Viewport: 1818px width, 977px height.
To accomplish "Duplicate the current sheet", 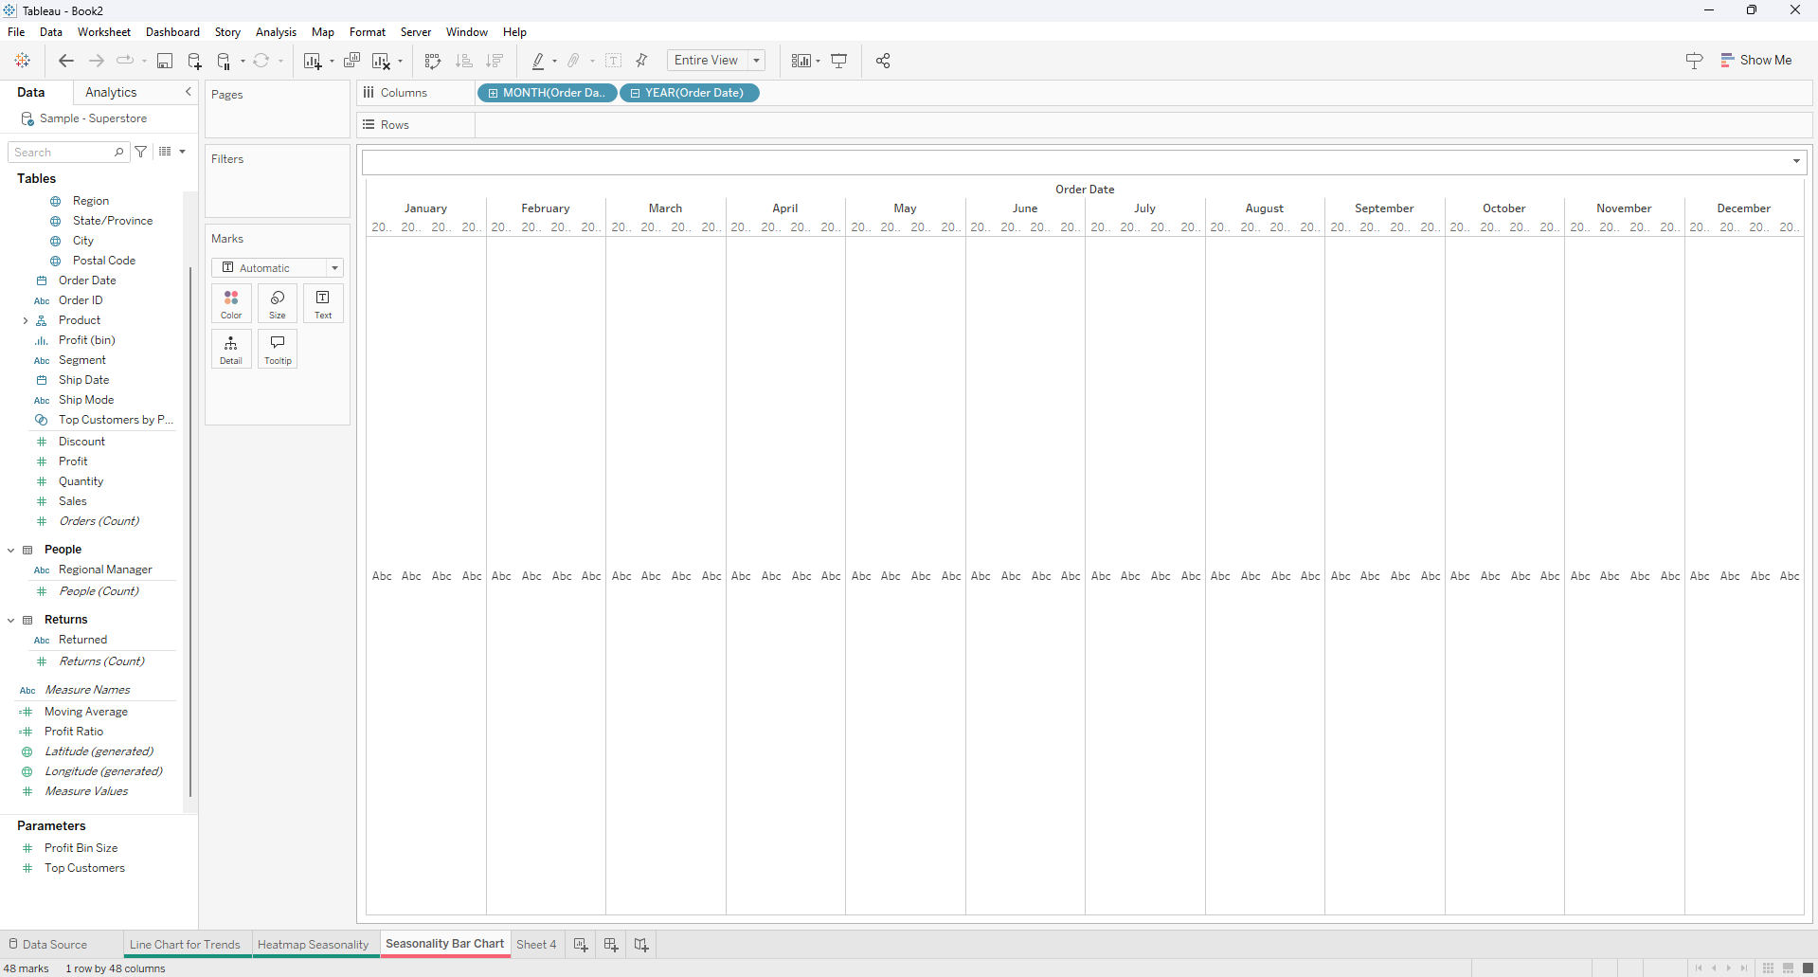I will point(351,61).
